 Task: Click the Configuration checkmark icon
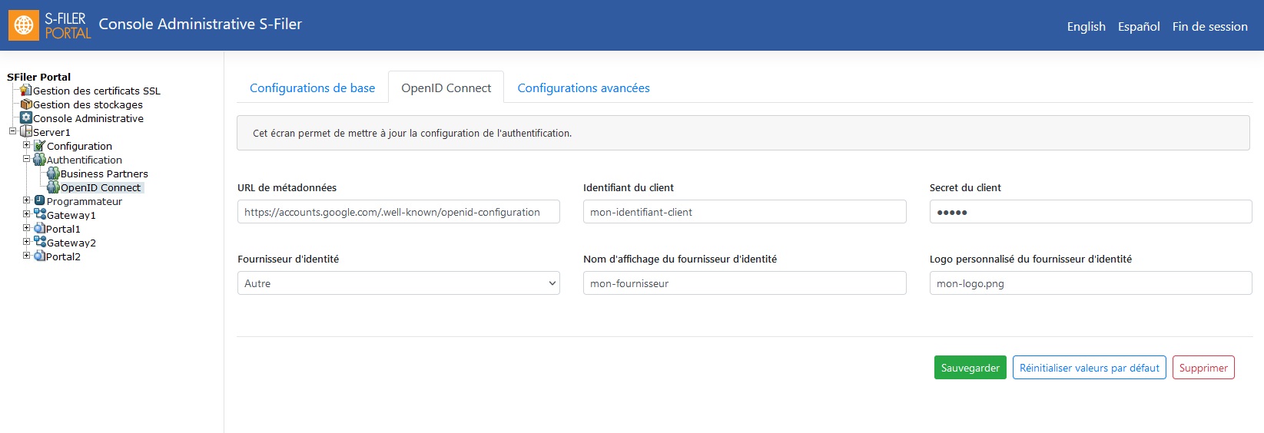coord(40,146)
